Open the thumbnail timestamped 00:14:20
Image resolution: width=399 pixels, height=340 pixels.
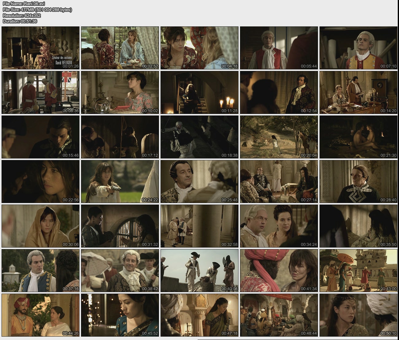point(358,92)
